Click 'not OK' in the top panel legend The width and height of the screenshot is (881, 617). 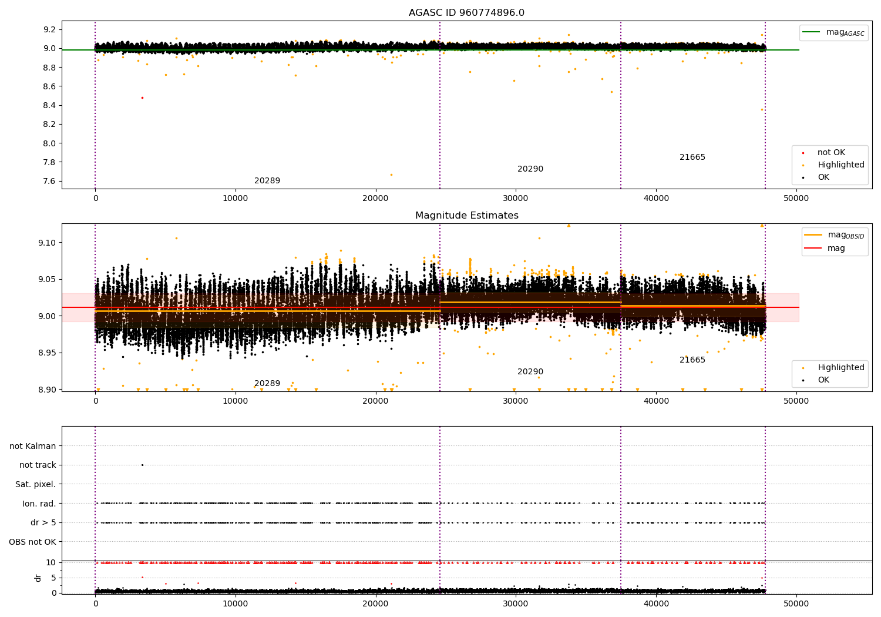(x=831, y=153)
